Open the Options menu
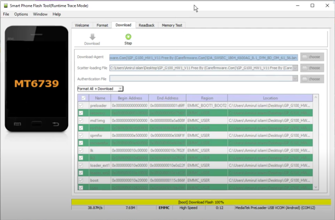 [x=21, y=14]
